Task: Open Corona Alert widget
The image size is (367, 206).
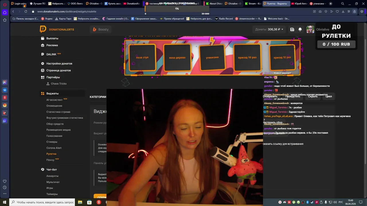Action: [54, 148]
